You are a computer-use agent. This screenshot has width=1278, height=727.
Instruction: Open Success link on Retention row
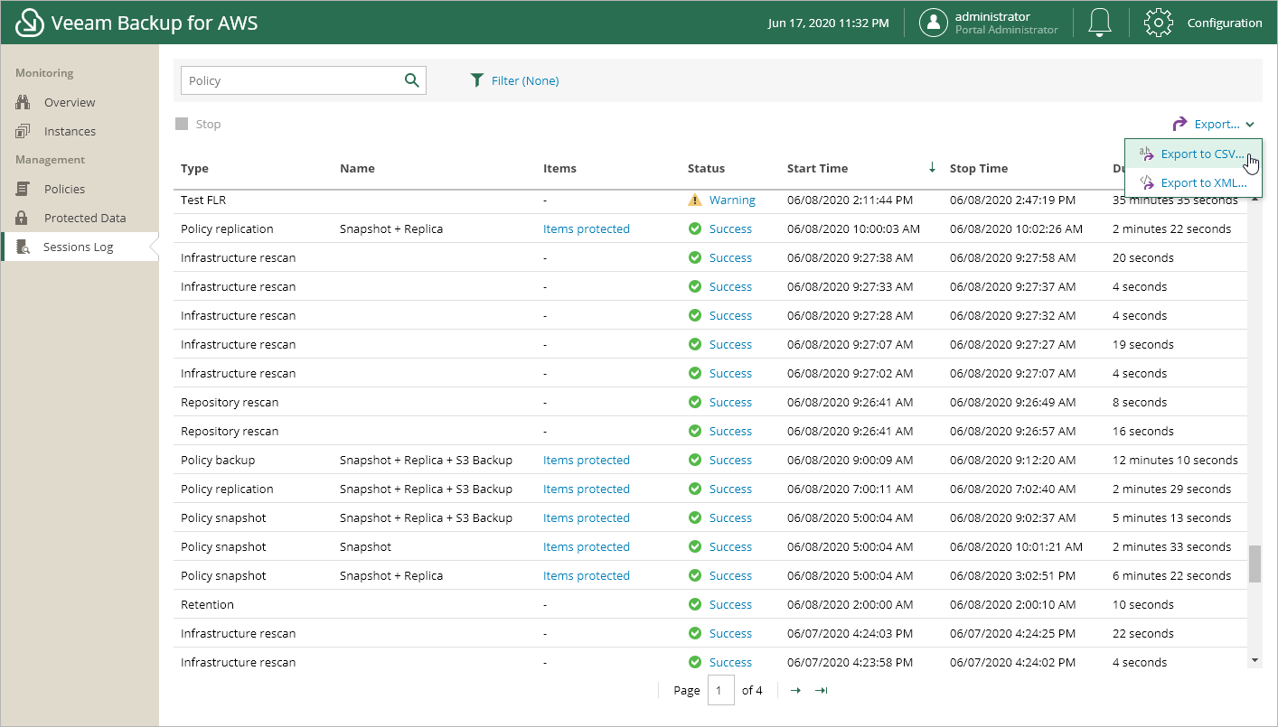pyautogui.click(x=730, y=604)
